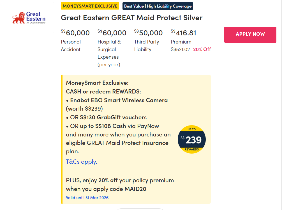Click the up to S$108 Cash text
This screenshot has width=282, height=210.
pyautogui.click(x=103, y=126)
